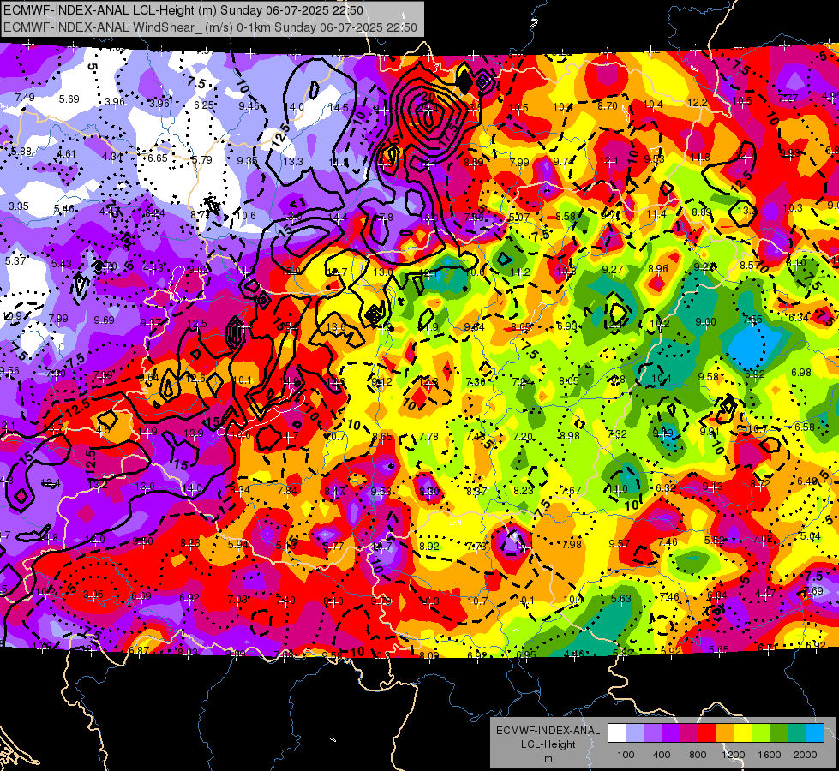Click the map value '6.32'
The height and width of the screenshot is (771, 839).
pyautogui.click(x=666, y=488)
